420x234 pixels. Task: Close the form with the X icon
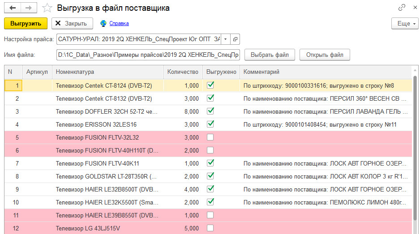tap(415, 8)
